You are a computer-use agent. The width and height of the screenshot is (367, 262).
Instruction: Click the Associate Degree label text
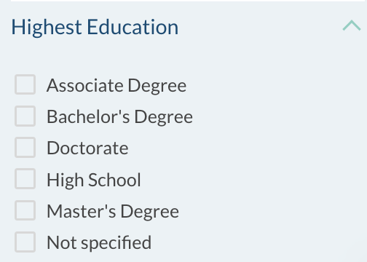(117, 86)
